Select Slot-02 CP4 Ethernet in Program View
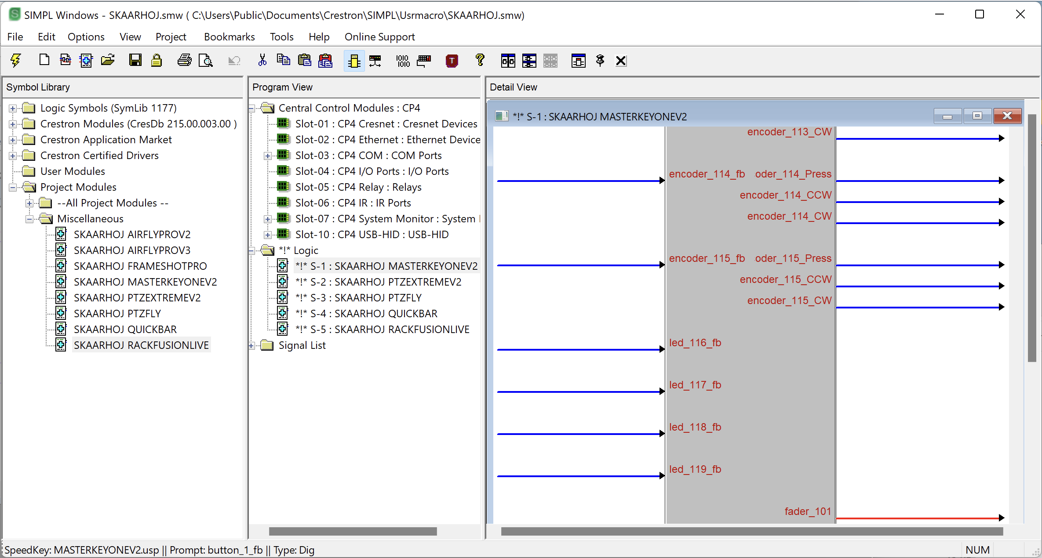The image size is (1042, 558). (x=388, y=140)
